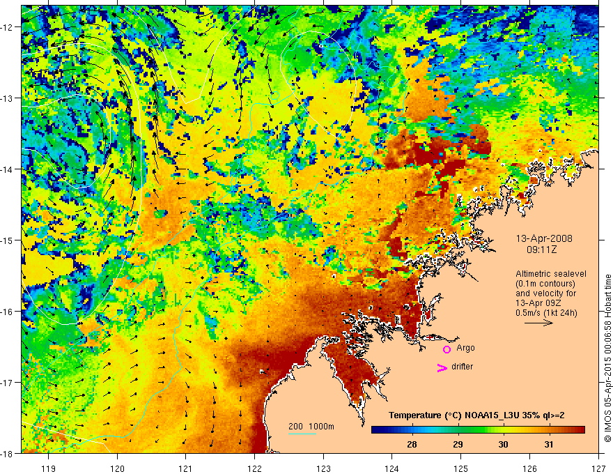The height and width of the screenshot is (474, 613).
Task: Click latitude label -18
Action: (x=8, y=453)
